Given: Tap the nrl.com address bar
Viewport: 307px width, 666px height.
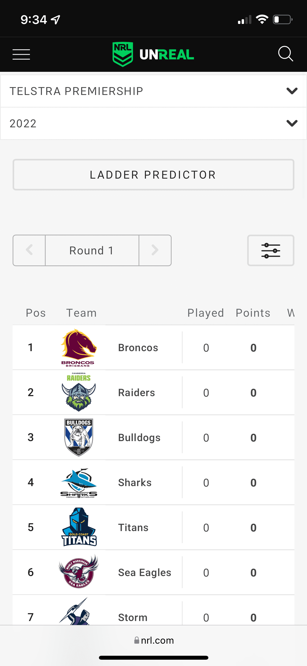Looking at the screenshot, I should coord(154,640).
